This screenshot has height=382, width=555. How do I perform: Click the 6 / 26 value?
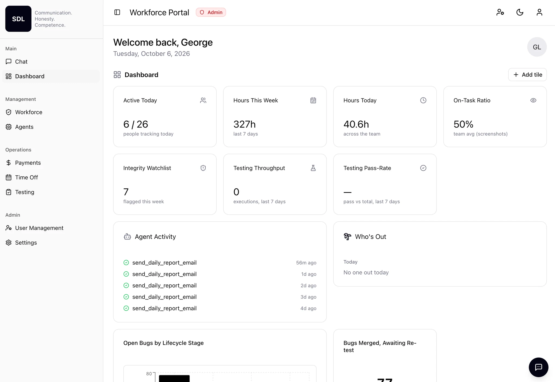coord(135,124)
